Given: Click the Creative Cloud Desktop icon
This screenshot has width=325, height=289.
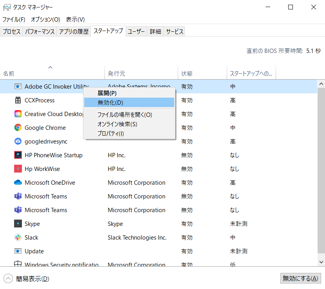Looking at the screenshot, I should [18, 114].
